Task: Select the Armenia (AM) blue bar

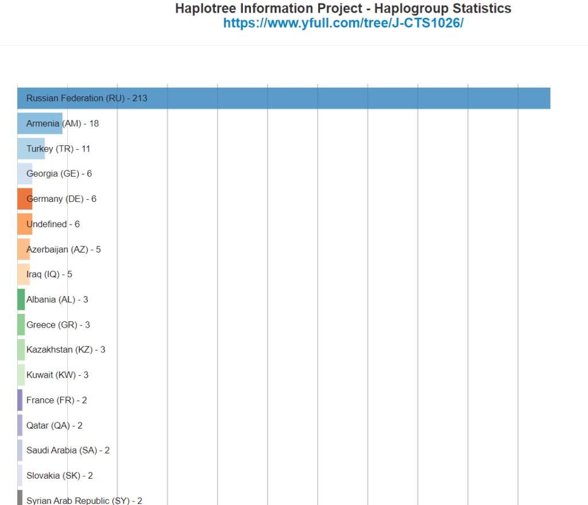Action: [x=40, y=123]
